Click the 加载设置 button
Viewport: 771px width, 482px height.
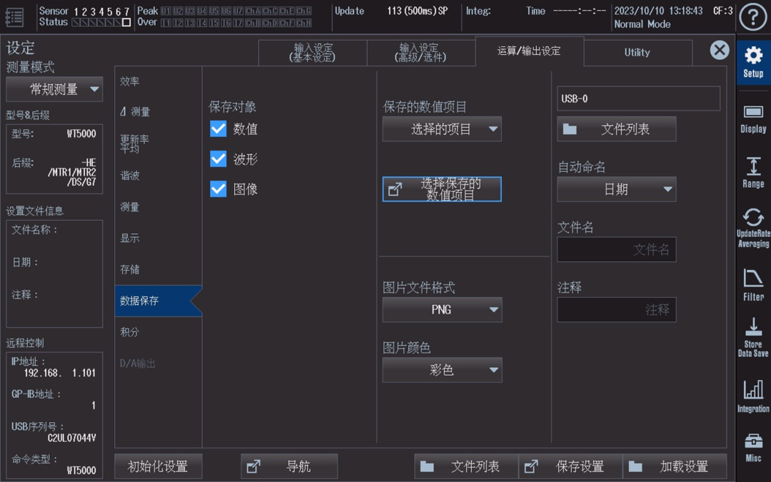pyautogui.click(x=675, y=466)
